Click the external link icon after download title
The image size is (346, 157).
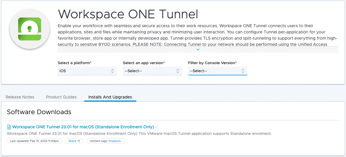click(156, 127)
